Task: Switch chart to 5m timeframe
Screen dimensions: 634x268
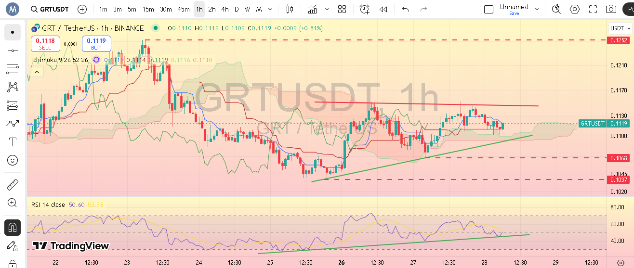Action: pyautogui.click(x=132, y=9)
